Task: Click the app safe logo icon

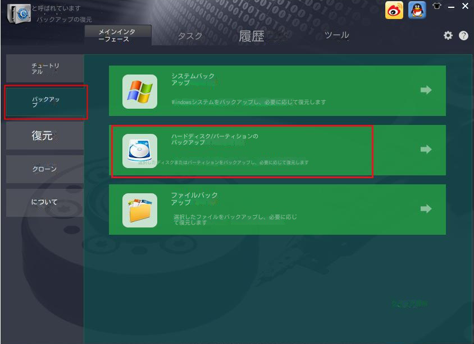Action: pos(19,13)
